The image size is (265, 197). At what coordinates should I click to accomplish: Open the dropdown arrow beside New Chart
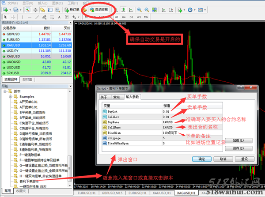coord(10,10)
